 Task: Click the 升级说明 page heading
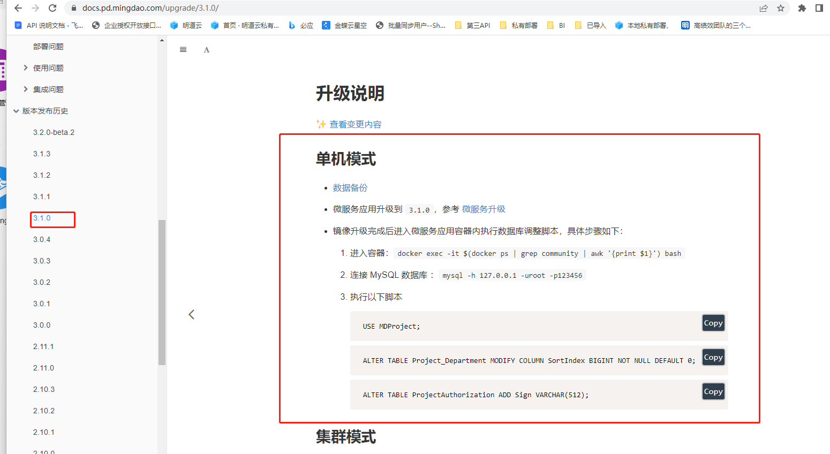pyautogui.click(x=350, y=94)
